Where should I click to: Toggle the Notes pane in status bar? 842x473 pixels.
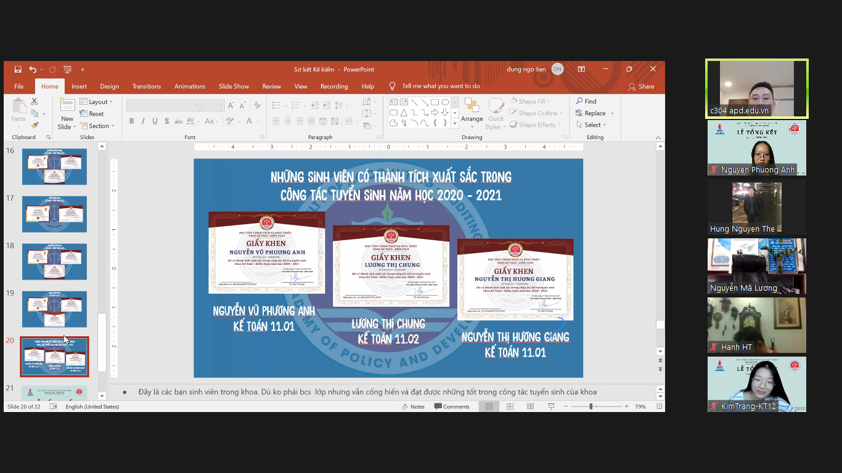tap(413, 406)
